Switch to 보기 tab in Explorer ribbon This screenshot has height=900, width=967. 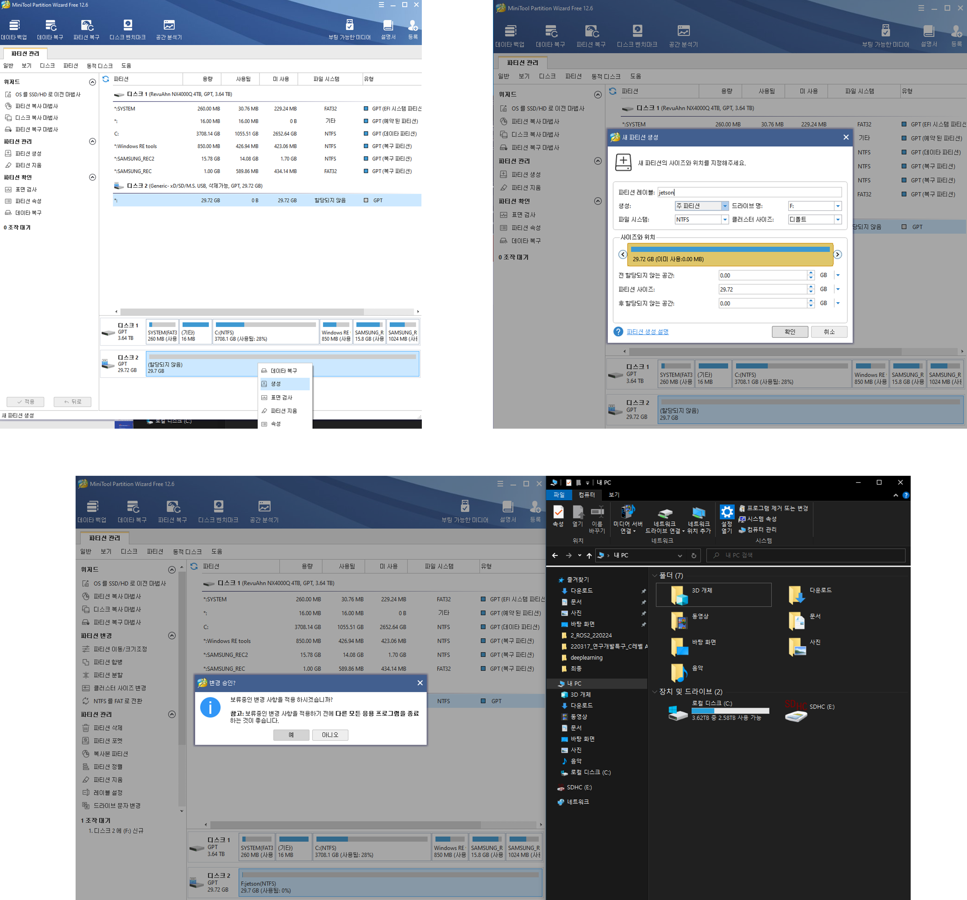[614, 495]
